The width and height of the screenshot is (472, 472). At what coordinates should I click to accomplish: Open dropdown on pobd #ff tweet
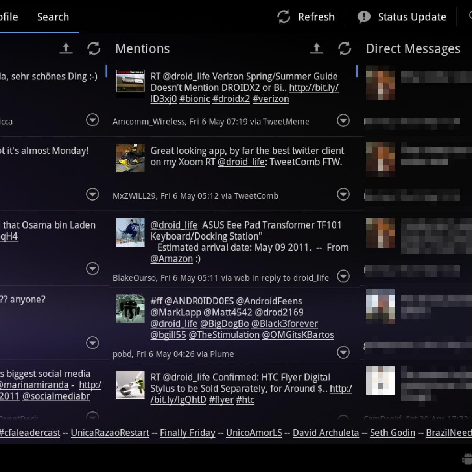pos(343,352)
